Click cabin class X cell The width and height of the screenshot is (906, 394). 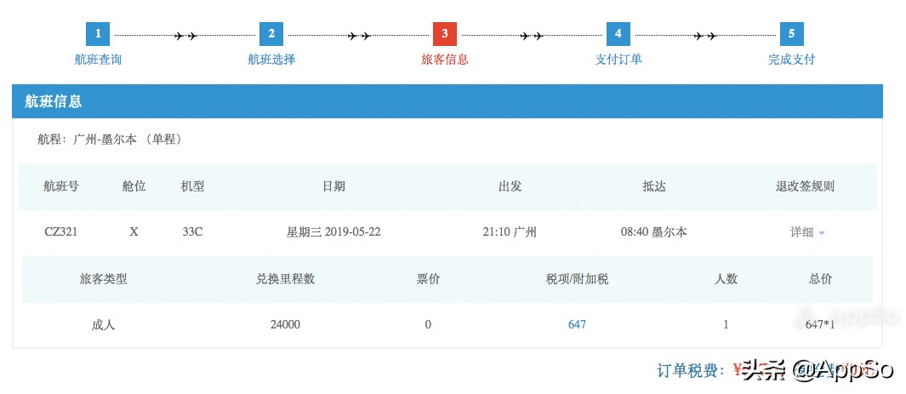click(134, 232)
